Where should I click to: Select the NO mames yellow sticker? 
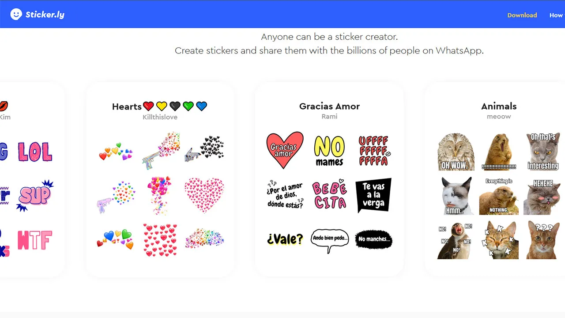click(329, 151)
